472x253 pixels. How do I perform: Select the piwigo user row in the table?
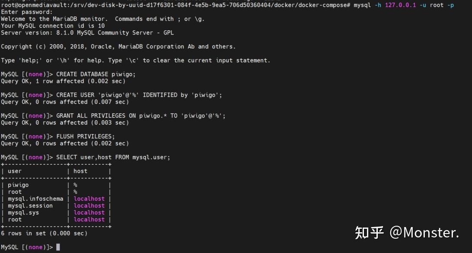coord(18,185)
